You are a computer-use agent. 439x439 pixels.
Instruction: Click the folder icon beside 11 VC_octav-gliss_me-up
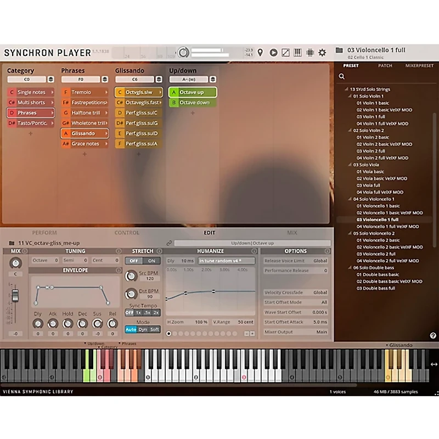12,243
